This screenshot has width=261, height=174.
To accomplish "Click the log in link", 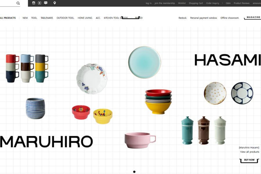I will click(x=148, y=3).
